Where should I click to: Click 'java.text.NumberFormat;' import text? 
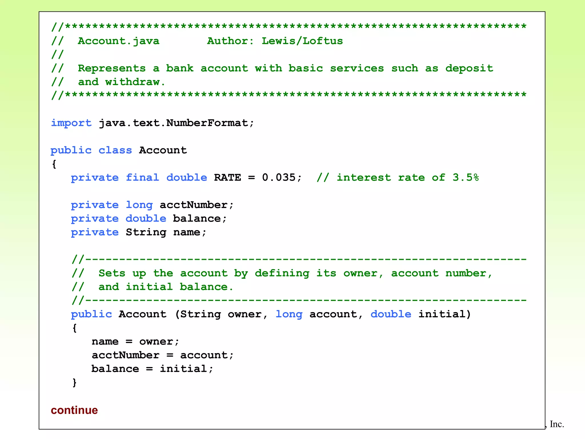click(x=176, y=123)
